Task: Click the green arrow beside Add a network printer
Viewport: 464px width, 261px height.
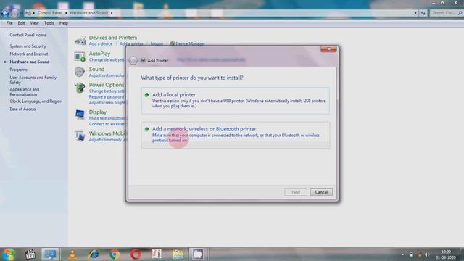Action: coord(146,129)
